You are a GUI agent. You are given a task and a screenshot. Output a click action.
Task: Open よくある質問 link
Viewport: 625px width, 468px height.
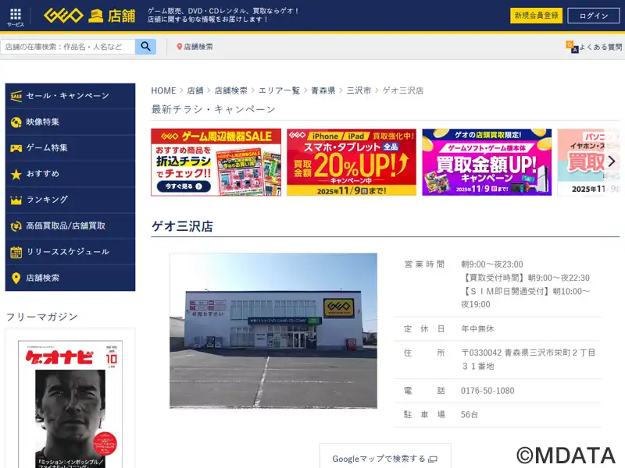click(594, 47)
